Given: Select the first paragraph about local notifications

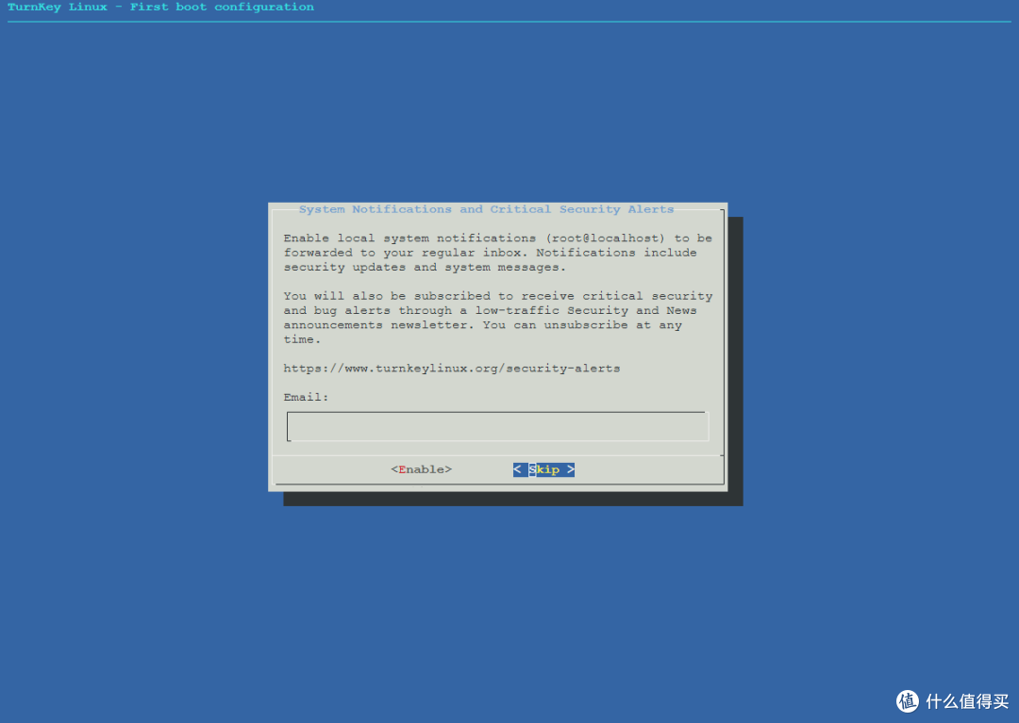Looking at the screenshot, I should pyautogui.click(x=491, y=252).
